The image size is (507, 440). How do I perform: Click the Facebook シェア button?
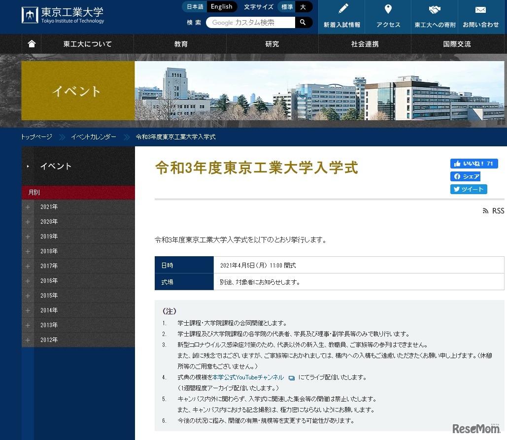[465, 176]
